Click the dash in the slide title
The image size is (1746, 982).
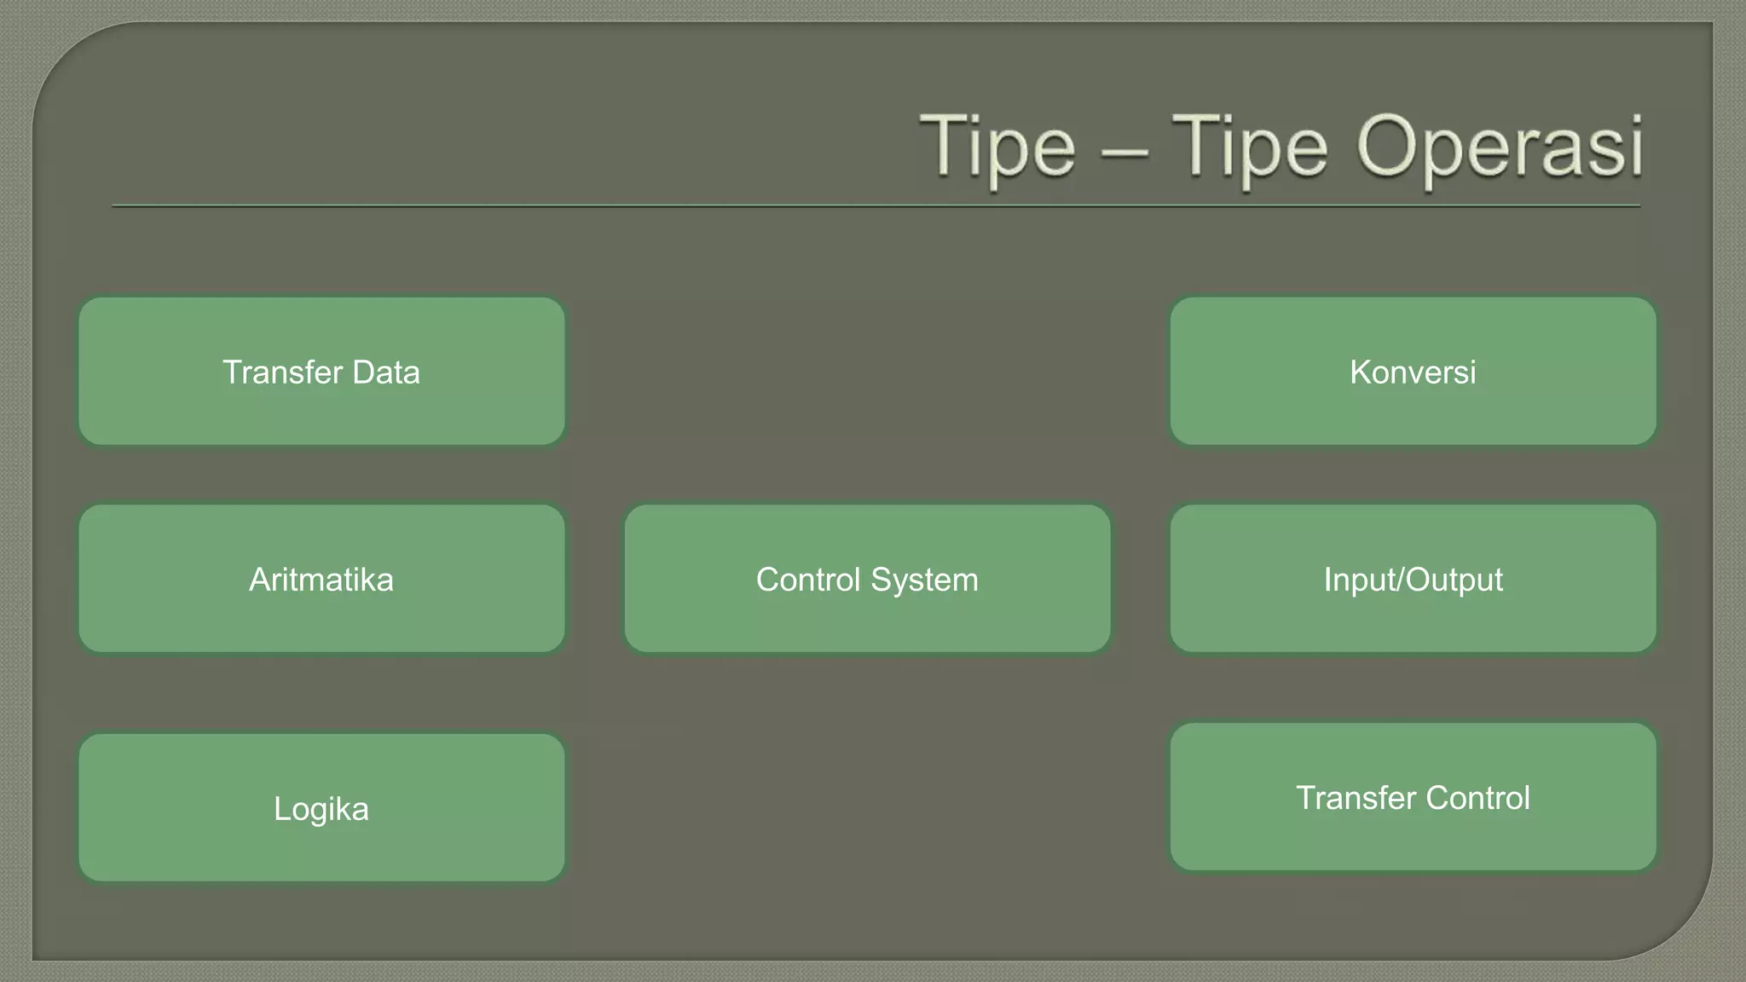click(1124, 154)
